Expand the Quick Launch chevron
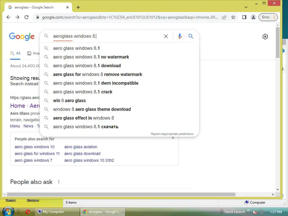Screen dimensions: 288x216 click(248, 210)
